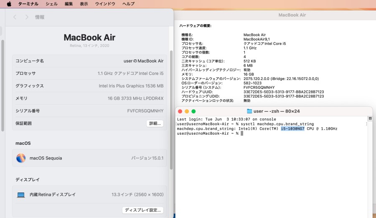The height and width of the screenshot is (218, 376).
Task: Go back in System Settings
Action: pos(15,17)
